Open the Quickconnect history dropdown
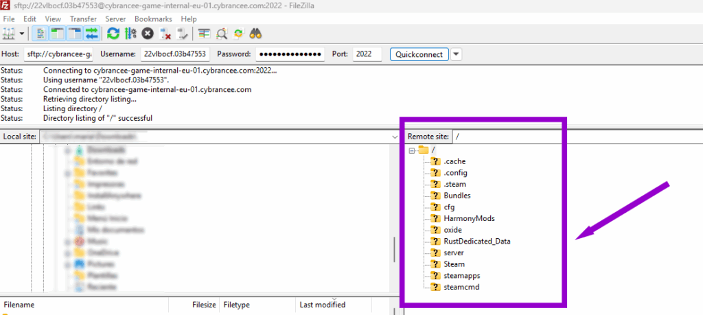 456,54
